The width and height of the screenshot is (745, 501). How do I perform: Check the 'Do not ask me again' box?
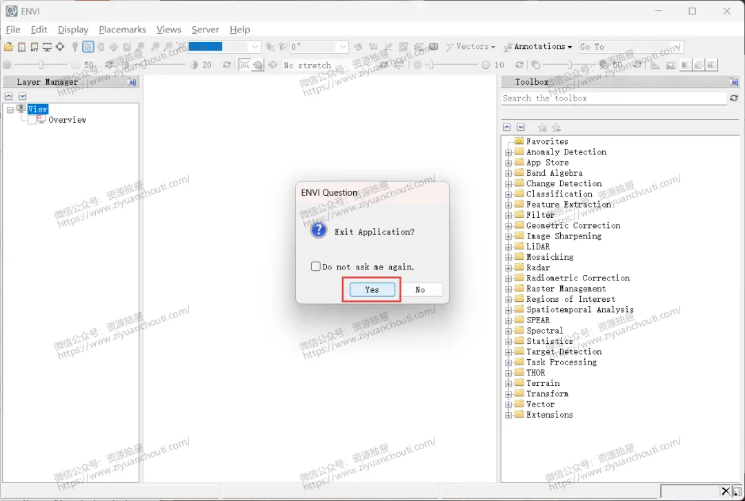pyautogui.click(x=315, y=266)
